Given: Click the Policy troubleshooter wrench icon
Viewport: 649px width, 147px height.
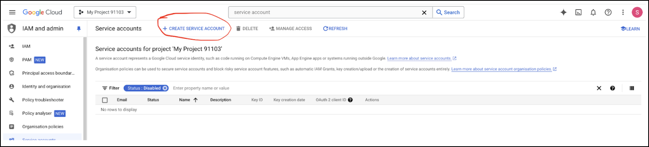Looking at the screenshot, I should pos(11,100).
